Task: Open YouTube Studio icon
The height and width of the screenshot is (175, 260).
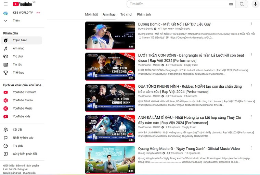Action: 5,100
